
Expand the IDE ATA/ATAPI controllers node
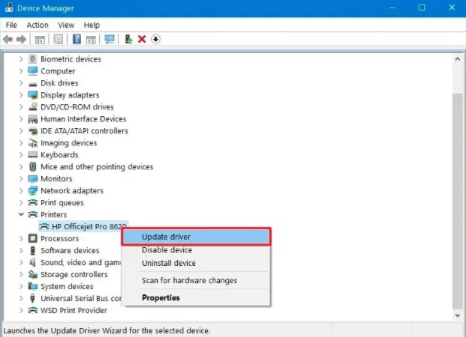[21, 131]
